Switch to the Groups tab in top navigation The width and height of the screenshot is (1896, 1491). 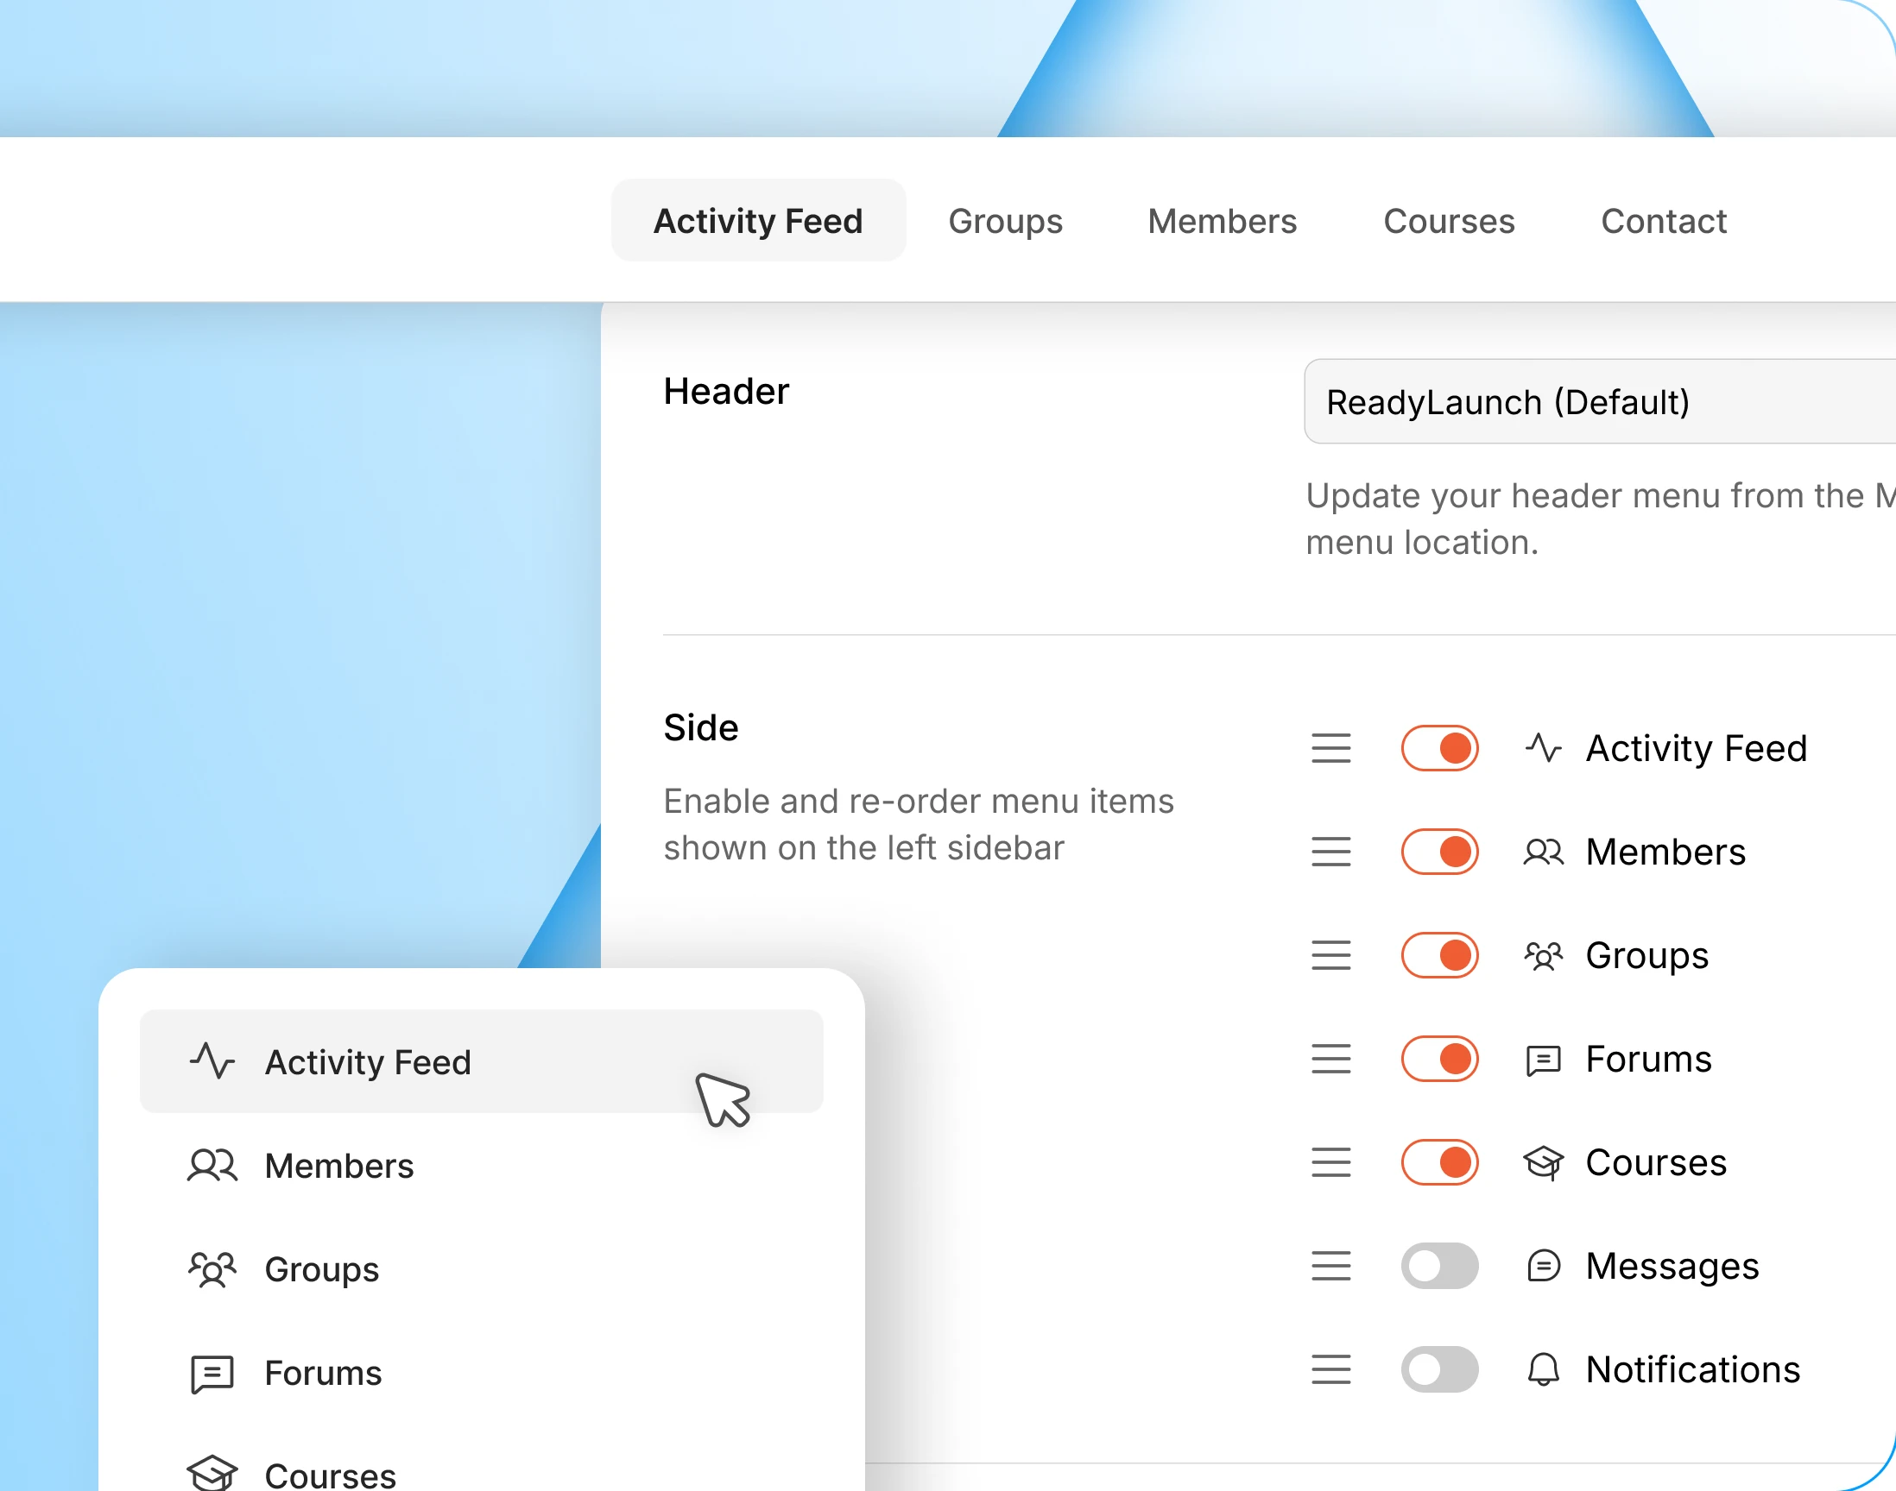click(x=1005, y=221)
